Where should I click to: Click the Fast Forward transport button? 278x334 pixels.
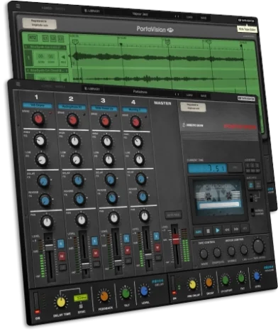tap(236, 229)
